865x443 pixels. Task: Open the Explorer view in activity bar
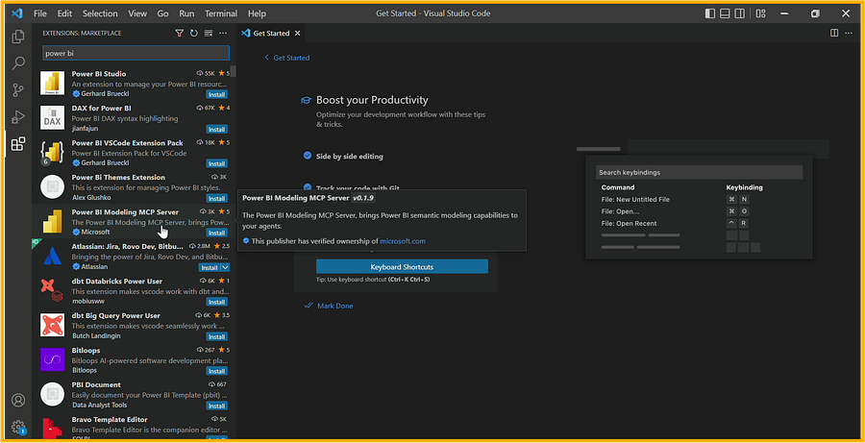[x=18, y=37]
